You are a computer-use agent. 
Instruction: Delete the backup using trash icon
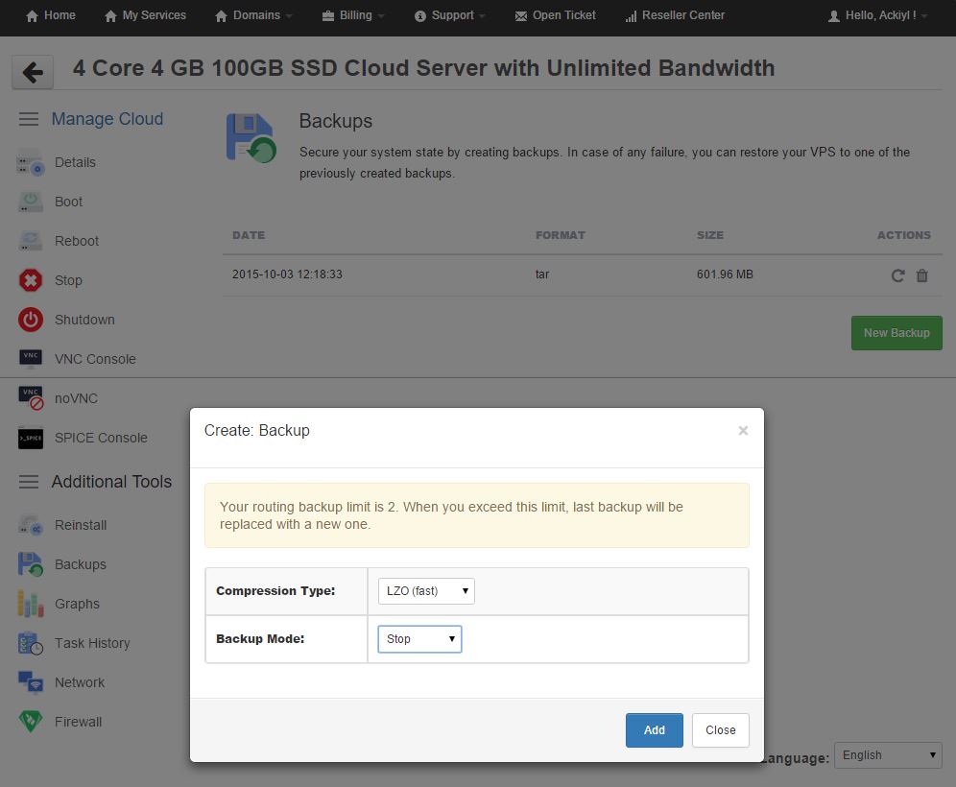pos(922,275)
